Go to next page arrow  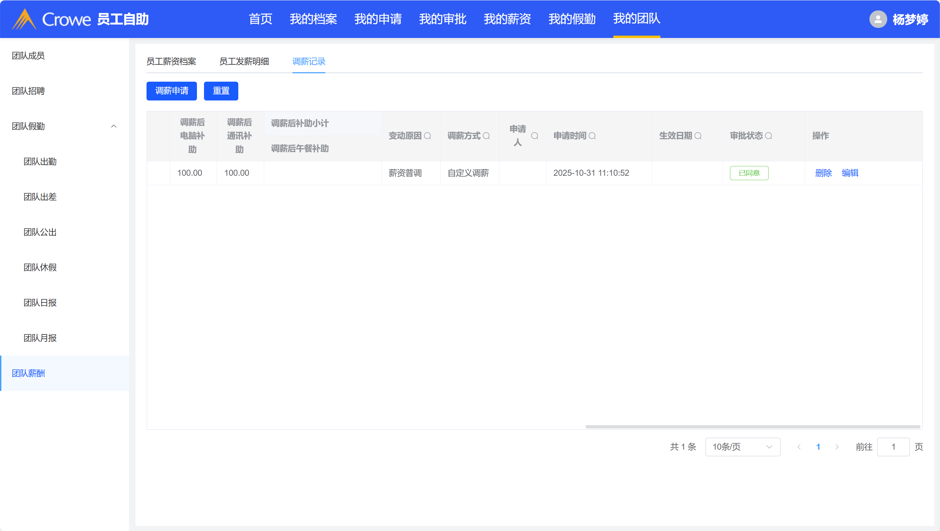tap(837, 447)
